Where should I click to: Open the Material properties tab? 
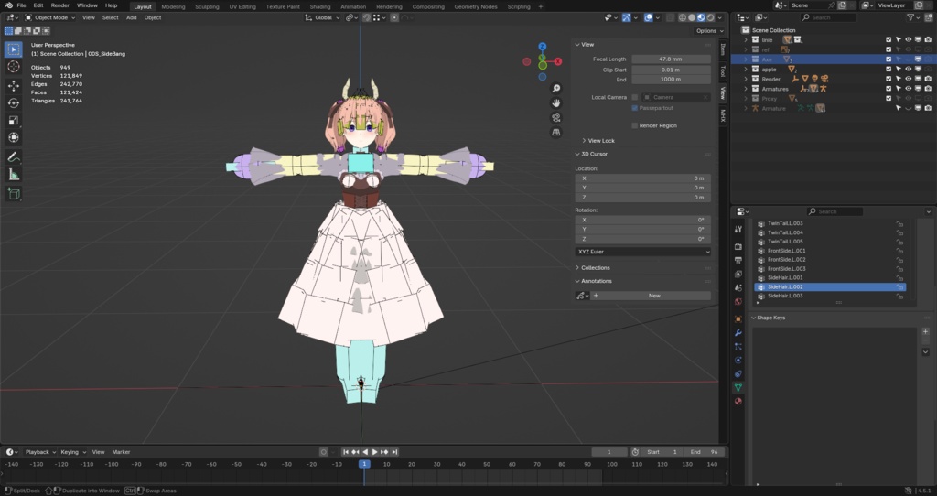(x=738, y=402)
